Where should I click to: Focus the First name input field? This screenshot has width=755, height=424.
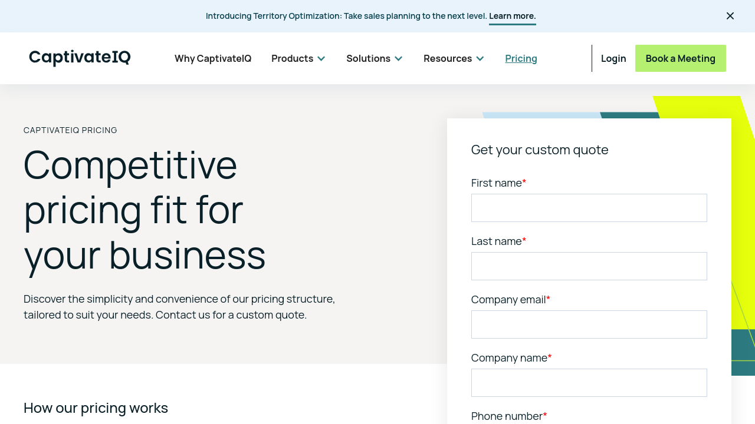click(589, 208)
